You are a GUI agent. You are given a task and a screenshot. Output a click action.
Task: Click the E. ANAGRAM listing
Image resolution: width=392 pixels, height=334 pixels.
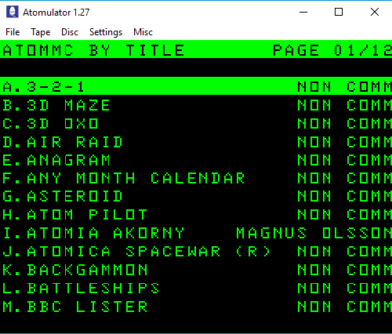click(x=196, y=160)
